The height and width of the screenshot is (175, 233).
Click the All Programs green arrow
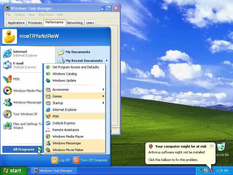(40, 149)
